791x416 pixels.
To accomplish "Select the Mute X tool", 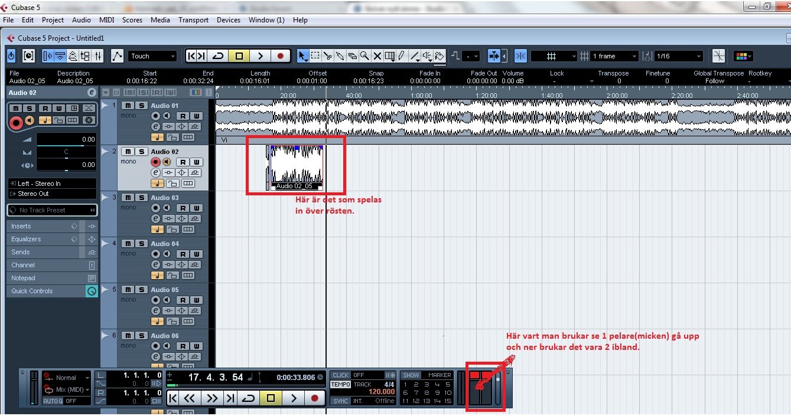I will pos(377,56).
